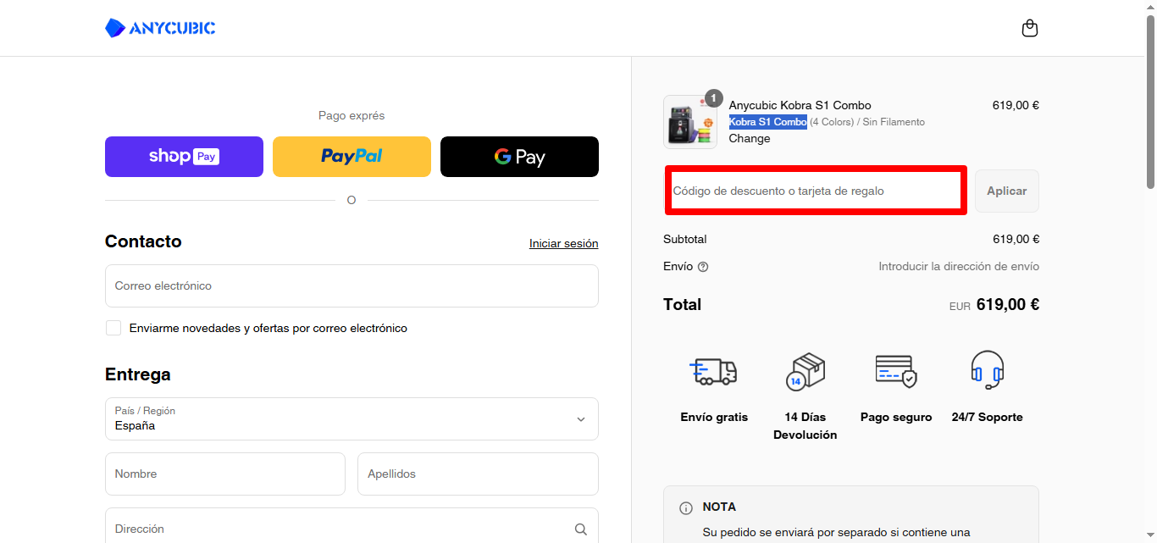
Task: Open the shopping bag cart icon
Action: point(1030,28)
